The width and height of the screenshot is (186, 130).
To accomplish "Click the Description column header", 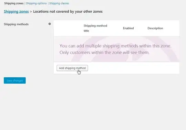I will pyautogui.click(x=155, y=28).
